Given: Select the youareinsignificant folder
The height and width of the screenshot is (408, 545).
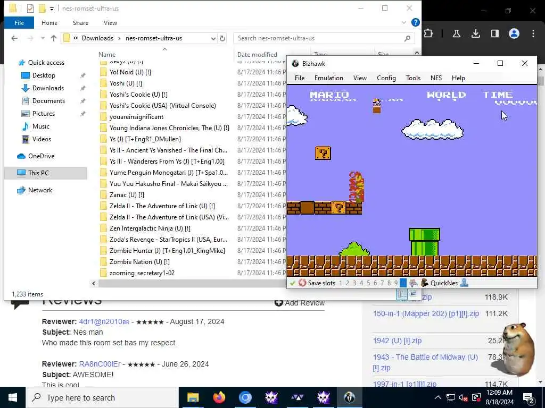Looking at the screenshot, I should coord(136,117).
